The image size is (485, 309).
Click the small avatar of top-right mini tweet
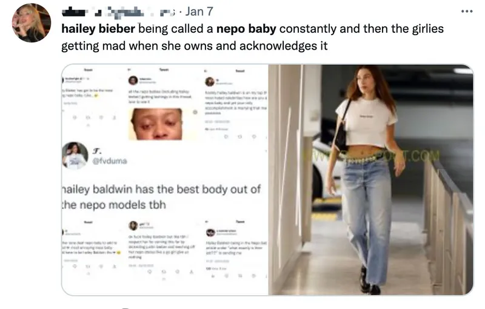point(210,82)
